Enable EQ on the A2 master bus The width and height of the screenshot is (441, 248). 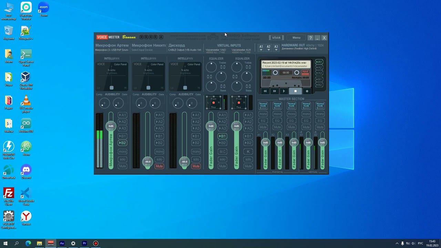277,121
